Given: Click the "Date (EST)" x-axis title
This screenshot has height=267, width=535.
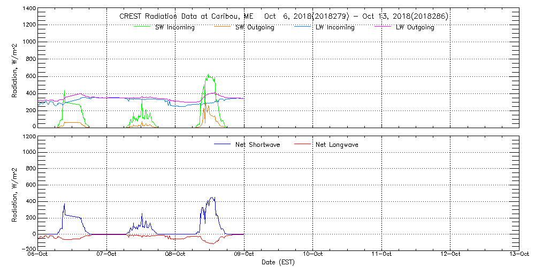Looking at the screenshot, I should click(279, 262).
